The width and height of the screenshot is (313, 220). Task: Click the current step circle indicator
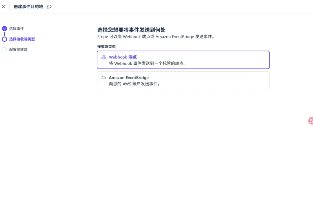click(x=4, y=39)
